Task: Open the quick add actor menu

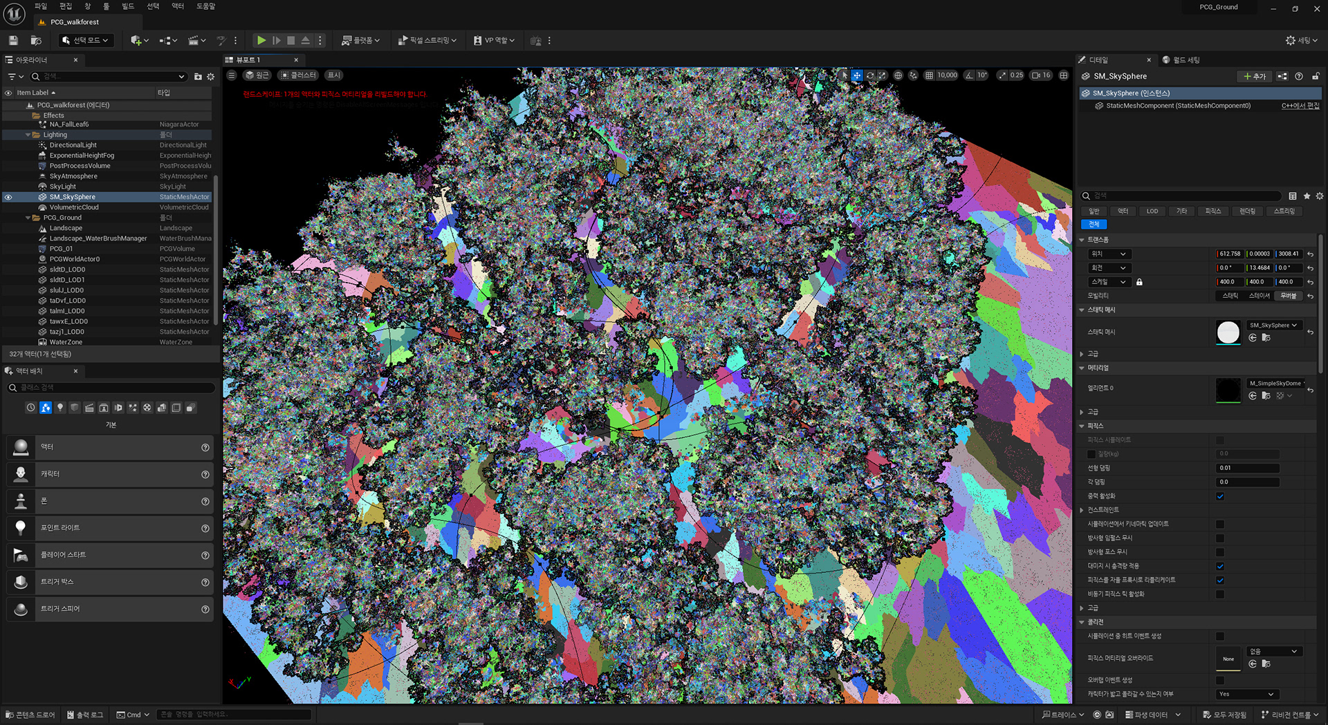Action: point(139,41)
